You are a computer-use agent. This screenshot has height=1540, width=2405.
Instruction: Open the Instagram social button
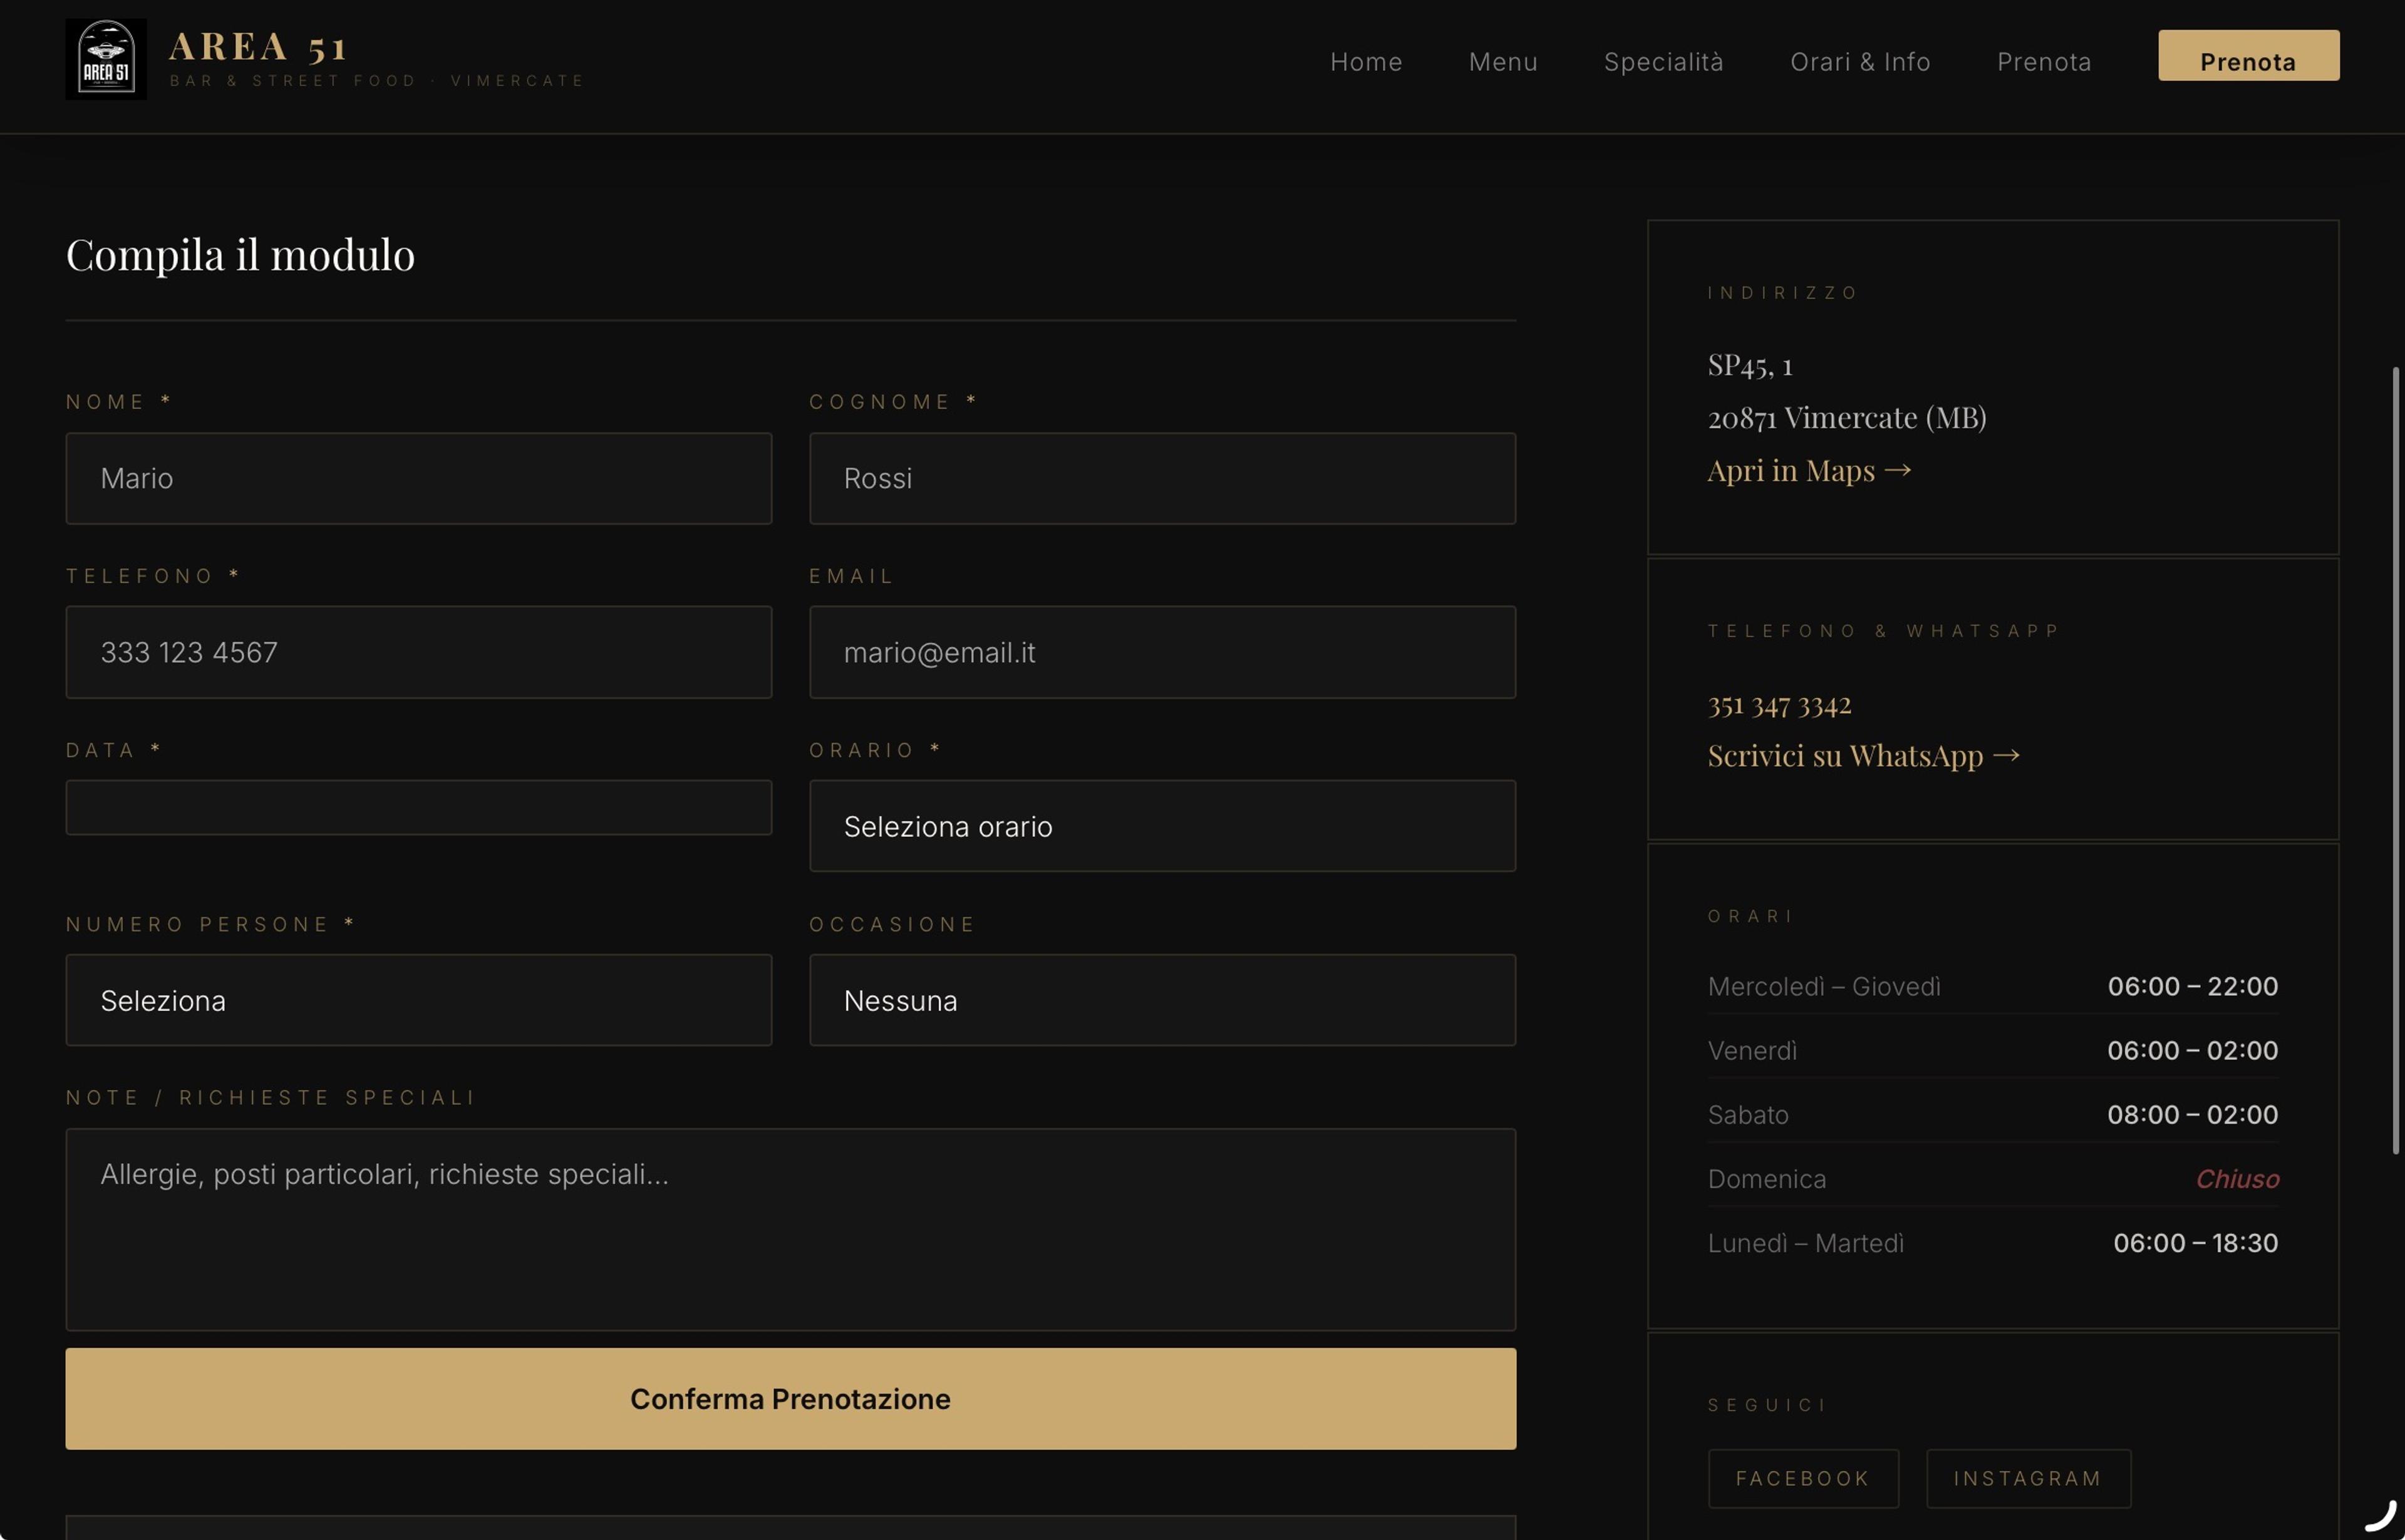tap(2028, 1478)
